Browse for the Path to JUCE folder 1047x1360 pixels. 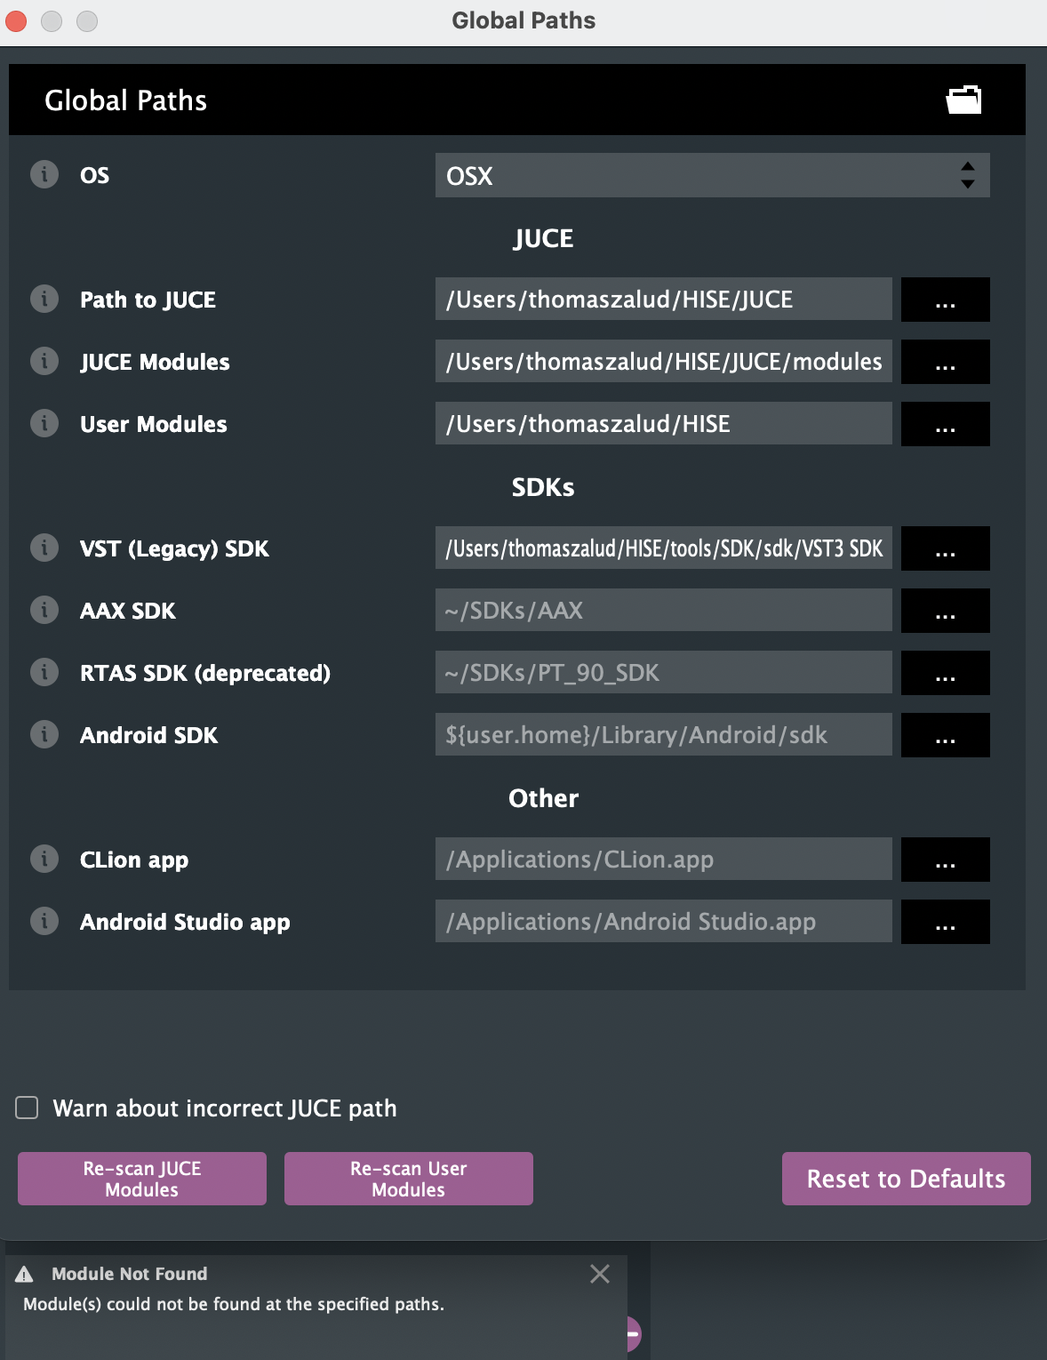click(945, 300)
